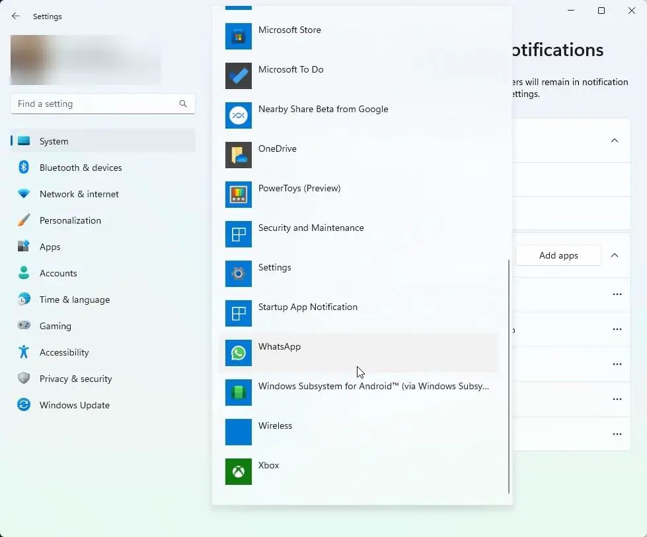This screenshot has height=537, width=647.
Task: Click the Privacy & security shield icon
Action: [x=24, y=378]
